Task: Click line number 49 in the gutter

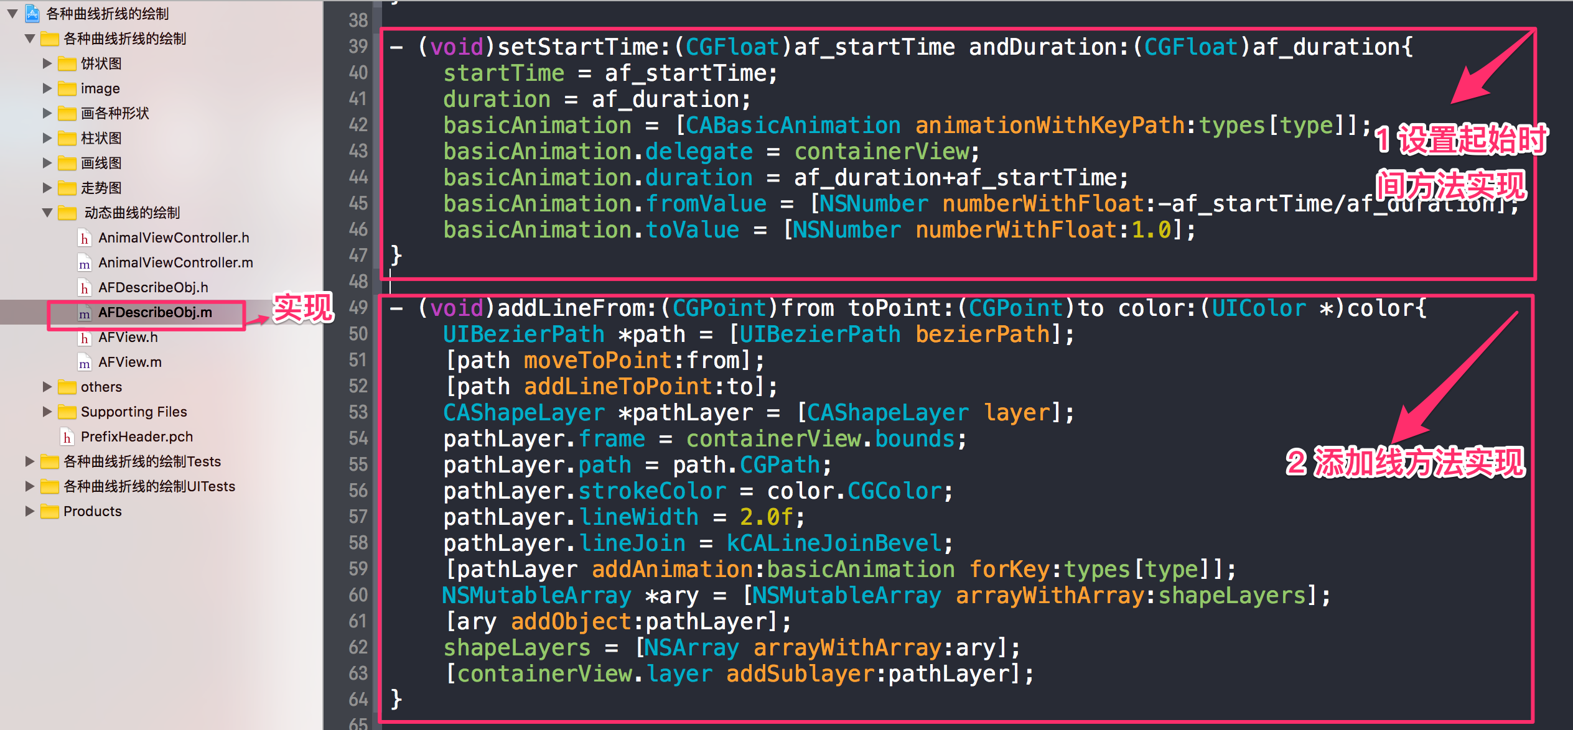Action: point(358,307)
